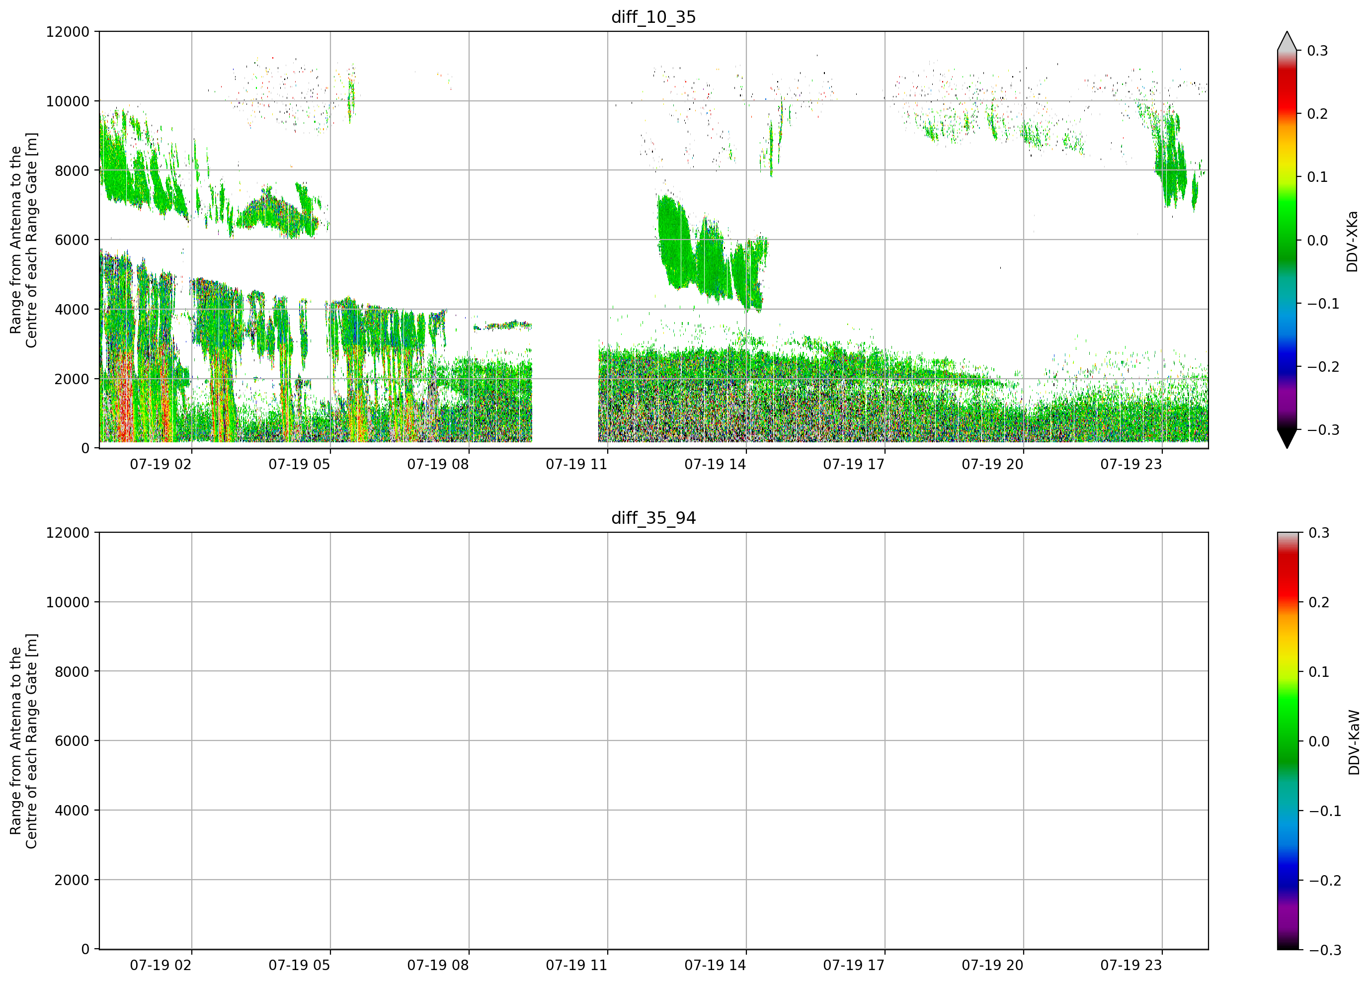Click "07-19 23" tick label under diff_10_35 plot
Screen dimensions: 1371x983
[x=1131, y=464]
